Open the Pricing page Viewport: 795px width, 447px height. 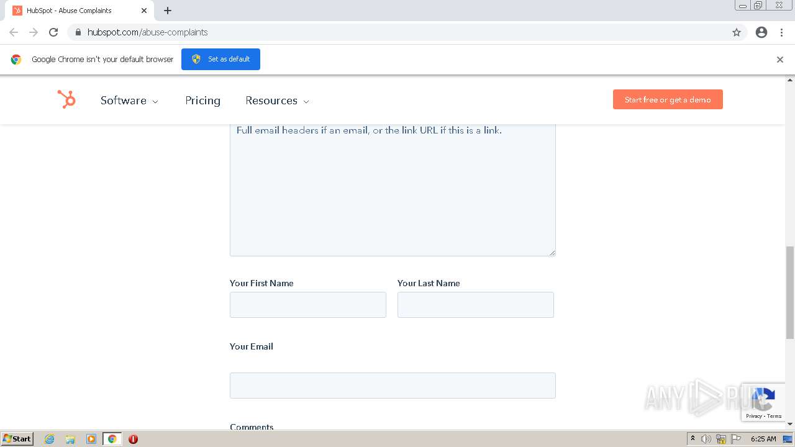click(x=202, y=101)
